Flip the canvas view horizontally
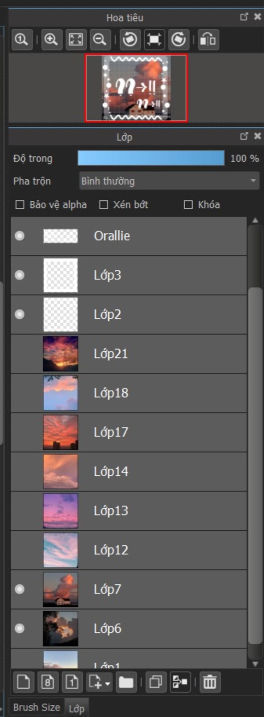Image resolution: width=264 pixels, height=717 pixels. (x=208, y=40)
